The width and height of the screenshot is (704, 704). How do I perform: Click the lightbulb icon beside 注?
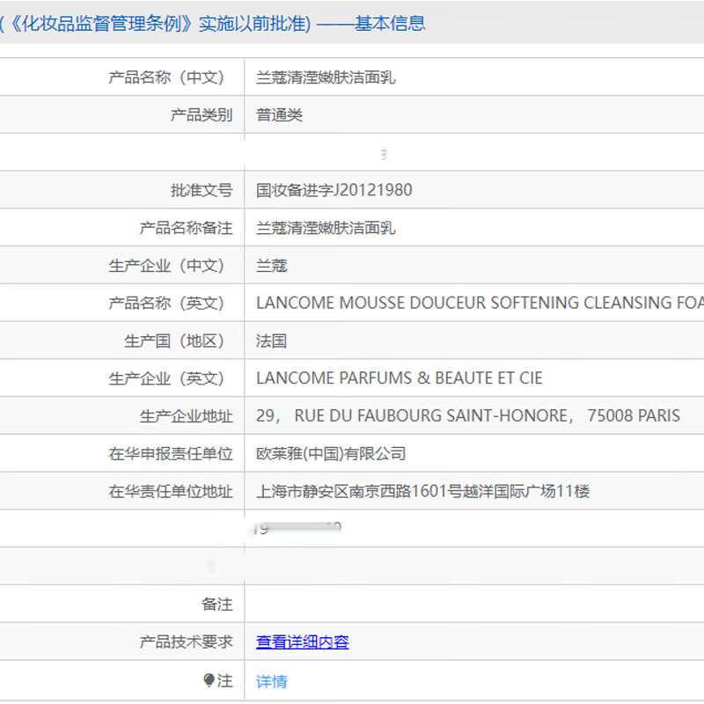209,680
